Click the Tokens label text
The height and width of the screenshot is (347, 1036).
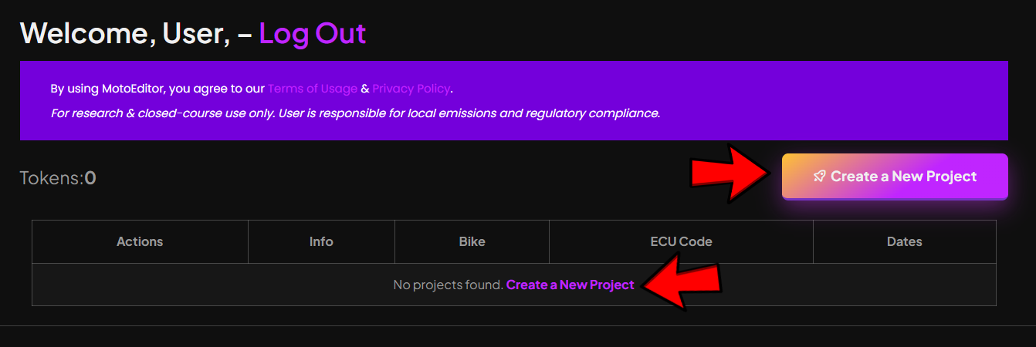click(x=52, y=178)
